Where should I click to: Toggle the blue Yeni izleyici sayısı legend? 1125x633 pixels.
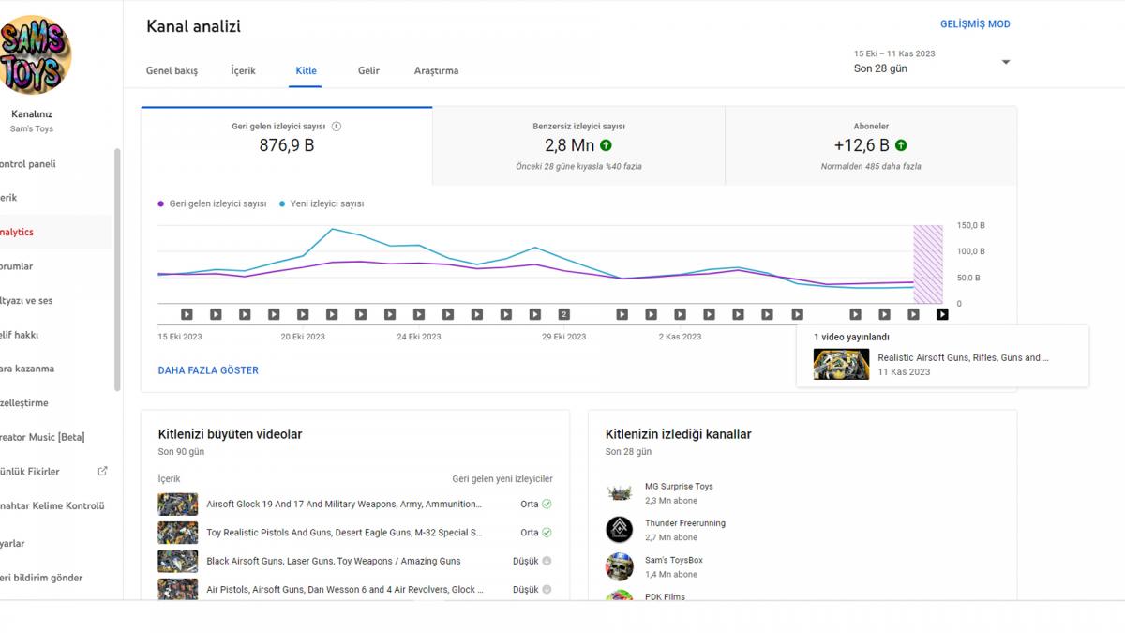click(322, 203)
